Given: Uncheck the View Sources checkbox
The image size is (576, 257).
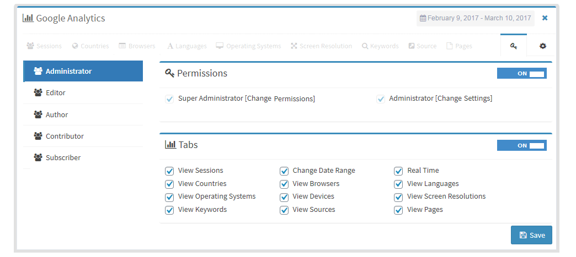Looking at the screenshot, I should click(284, 210).
